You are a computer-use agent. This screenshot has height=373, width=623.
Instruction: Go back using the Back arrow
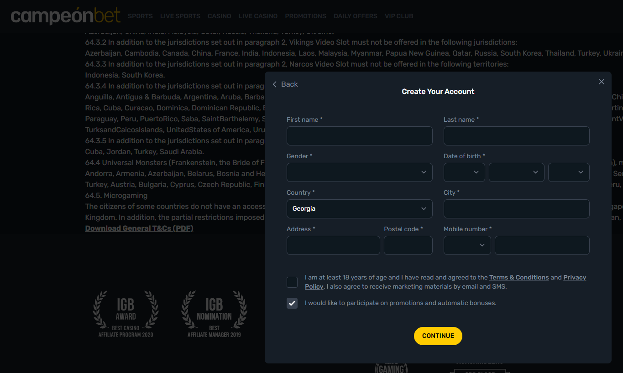(x=285, y=84)
